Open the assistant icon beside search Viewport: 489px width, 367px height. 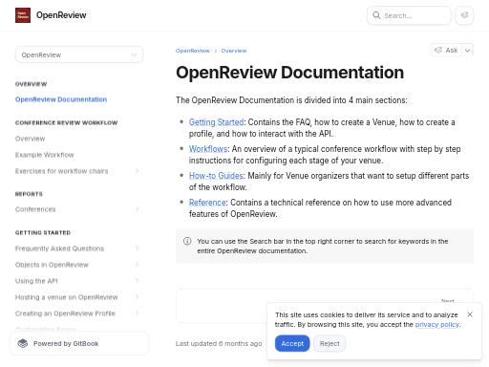pyautogui.click(x=464, y=15)
